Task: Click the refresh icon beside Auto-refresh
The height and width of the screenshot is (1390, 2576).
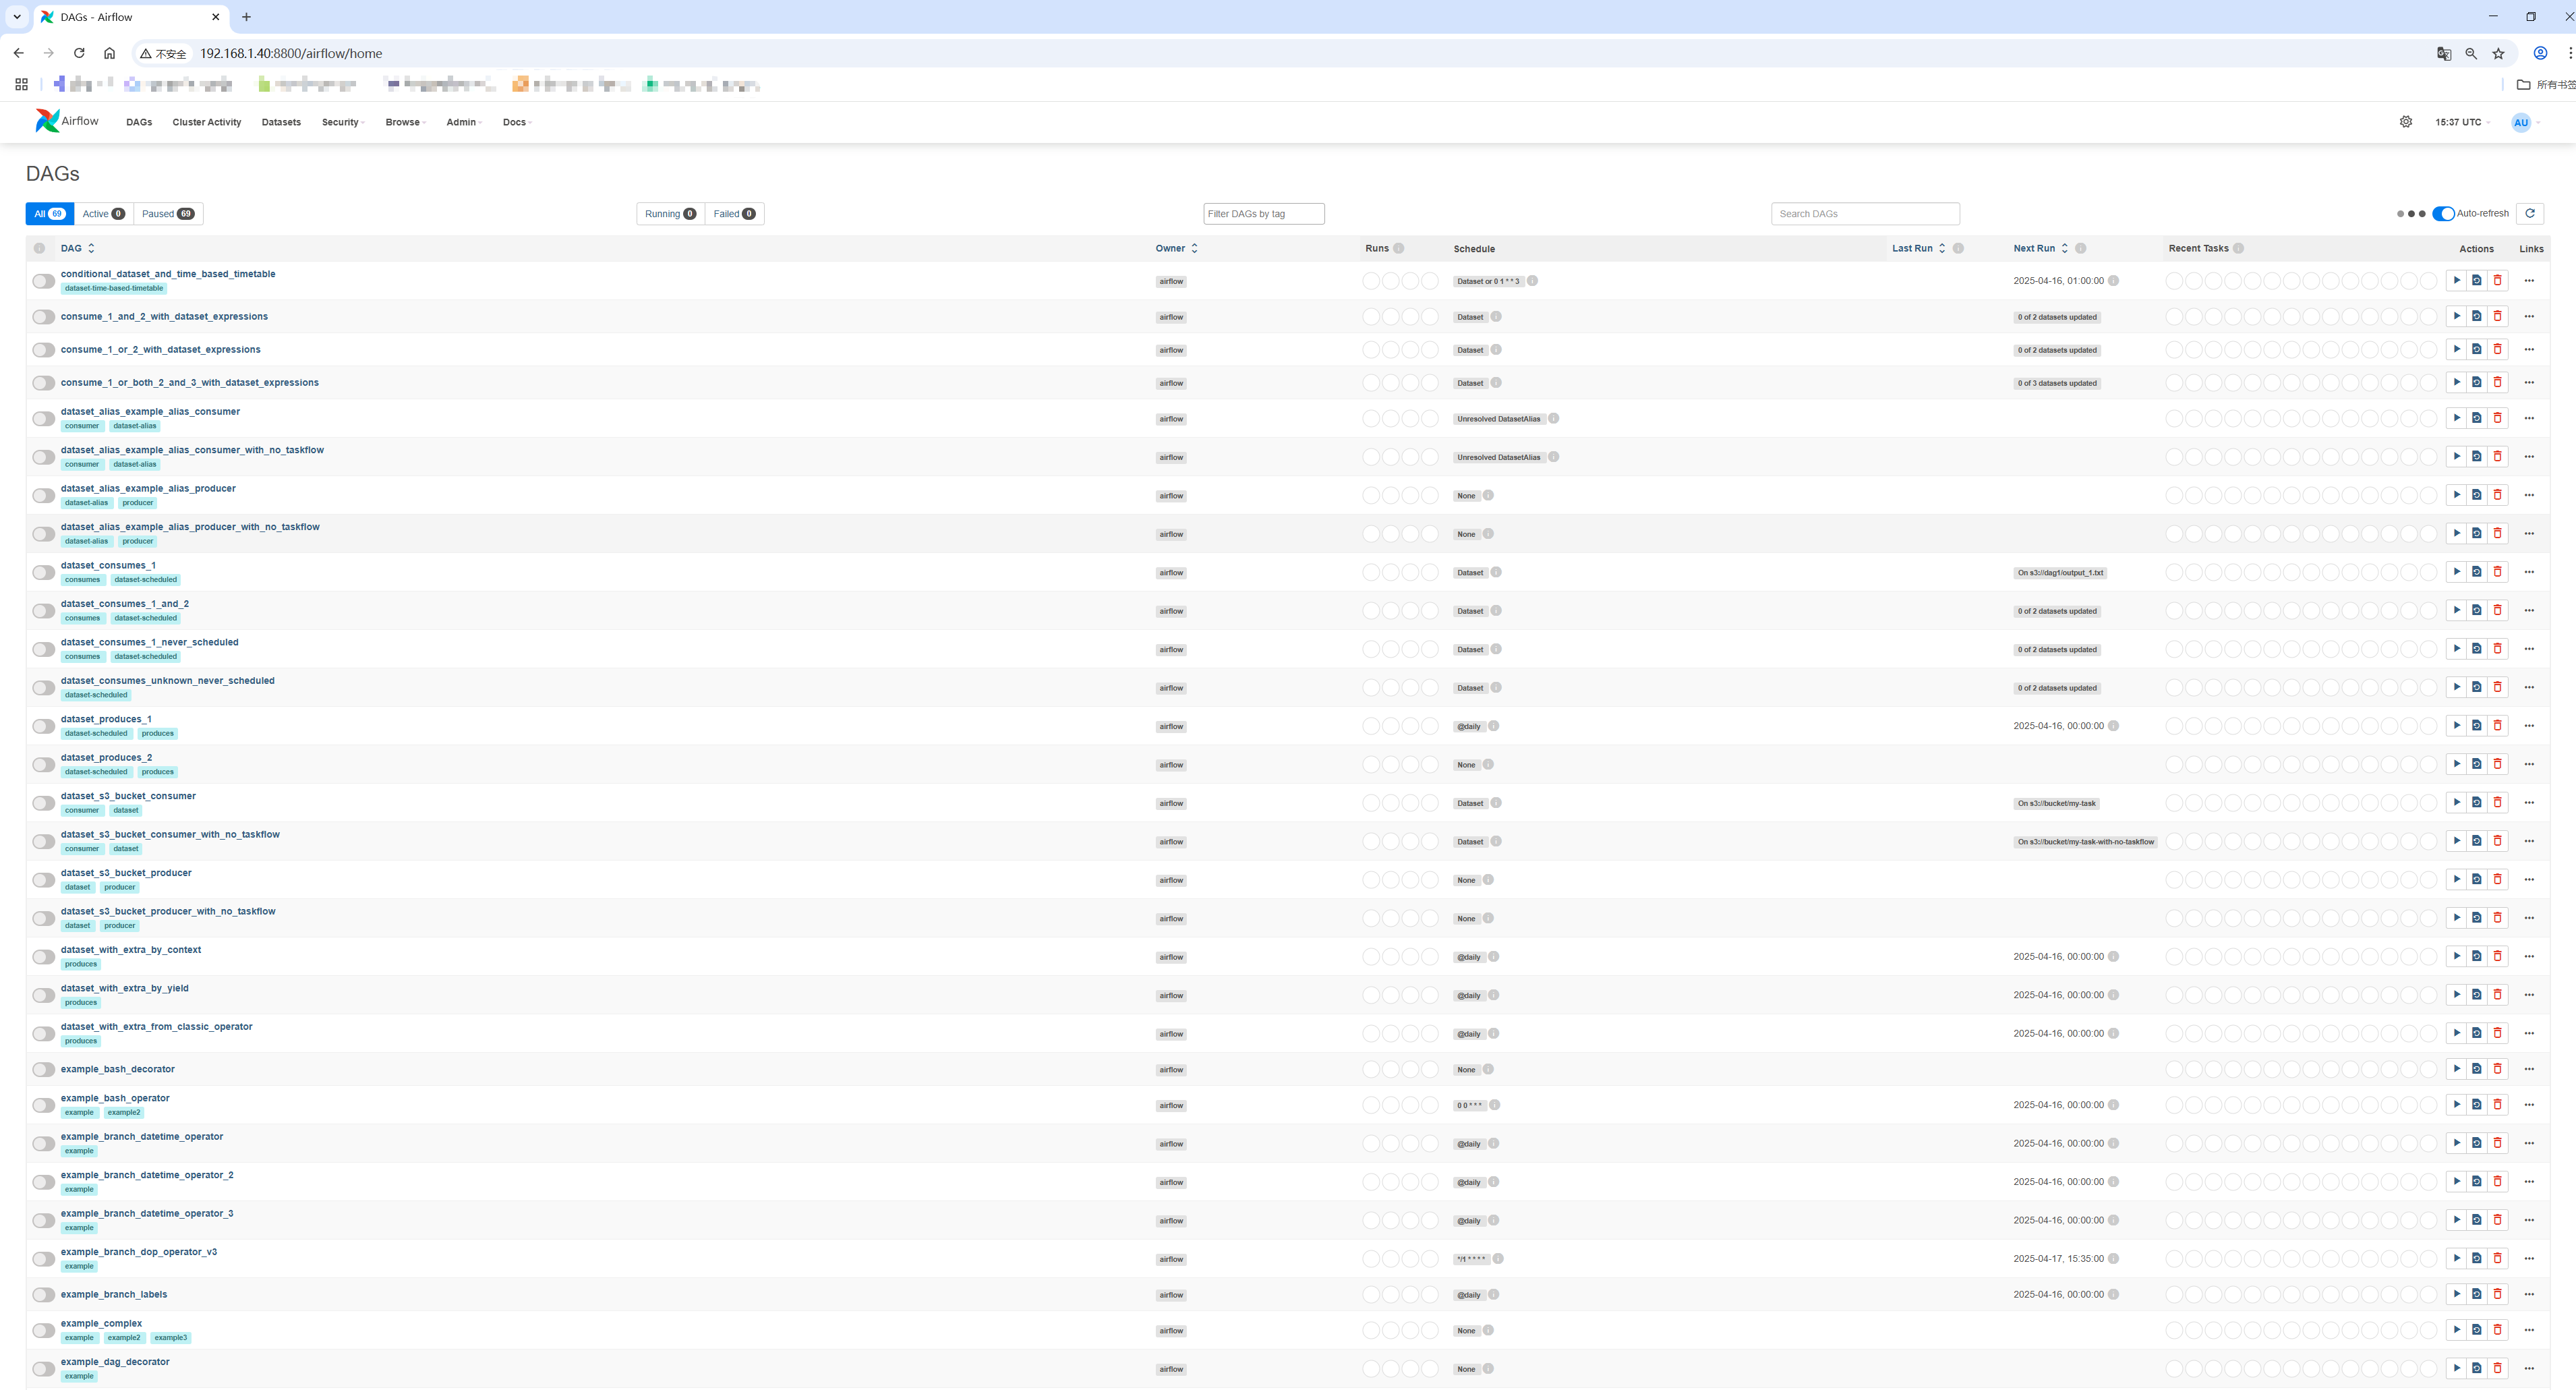Action: point(2529,213)
